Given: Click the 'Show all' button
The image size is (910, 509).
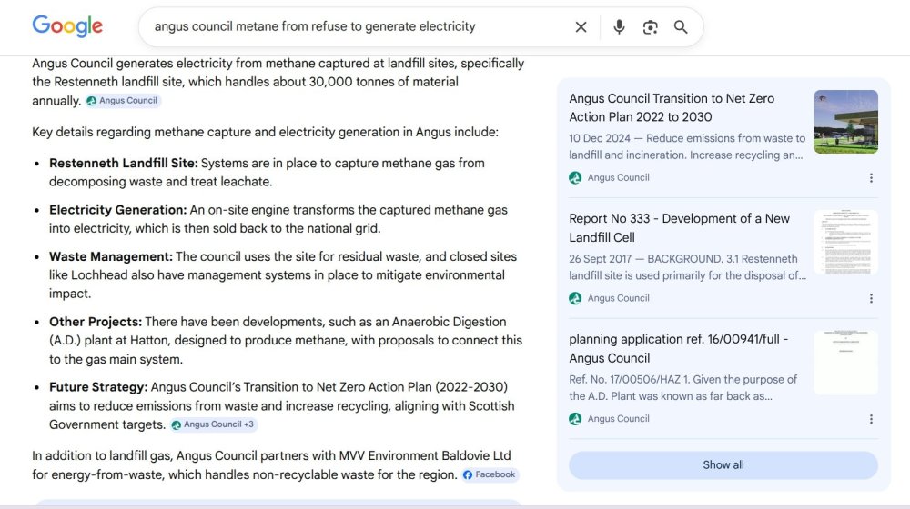Looking at the screenshot, I should (723, 465).
